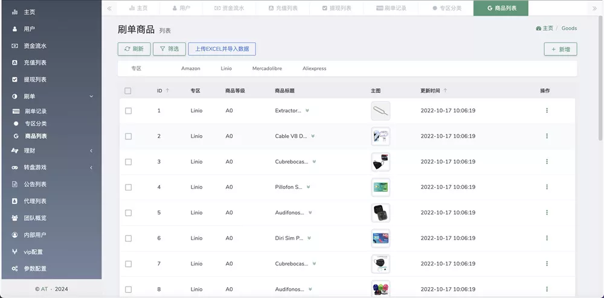The width and height of the screenshot is (604, 298).
Task: Toggle the select-all checkbox in table header
Action: pos(127,91)
